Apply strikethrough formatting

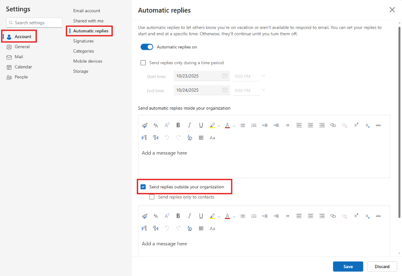tap(378, 125)
